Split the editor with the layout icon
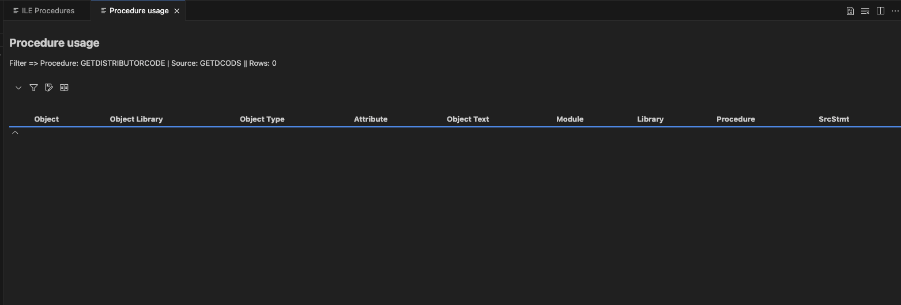 880,11
